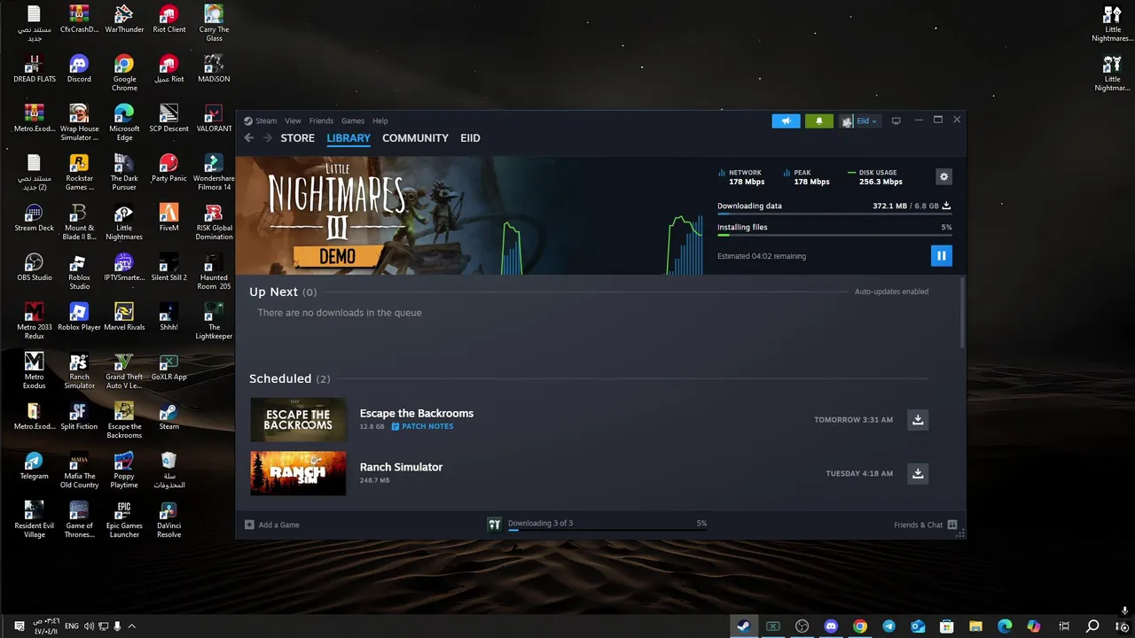Select the Marvel Rivals desktop icon
This screenshot has width=1135, height=638.
(x=124, y=316)
